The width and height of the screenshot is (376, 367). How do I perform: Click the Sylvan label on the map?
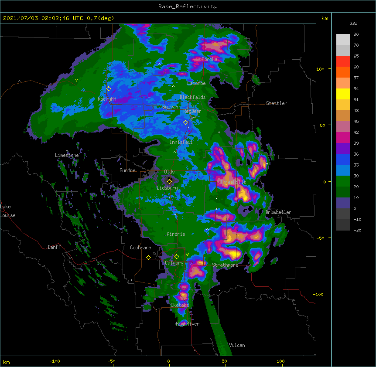pyautogui.click(x=170, y=107)
